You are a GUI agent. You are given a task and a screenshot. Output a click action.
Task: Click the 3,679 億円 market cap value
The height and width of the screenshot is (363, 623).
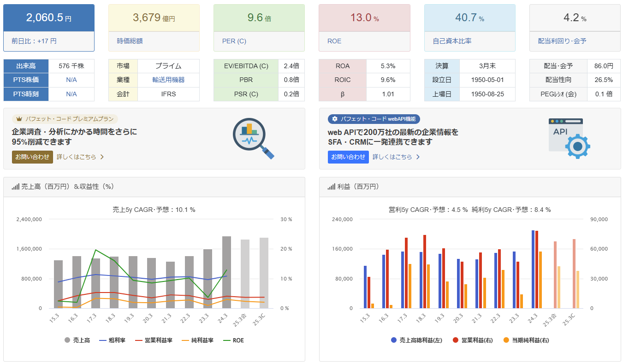(154, 18)
